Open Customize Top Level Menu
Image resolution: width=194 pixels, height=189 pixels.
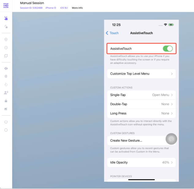tap(141, 74)
